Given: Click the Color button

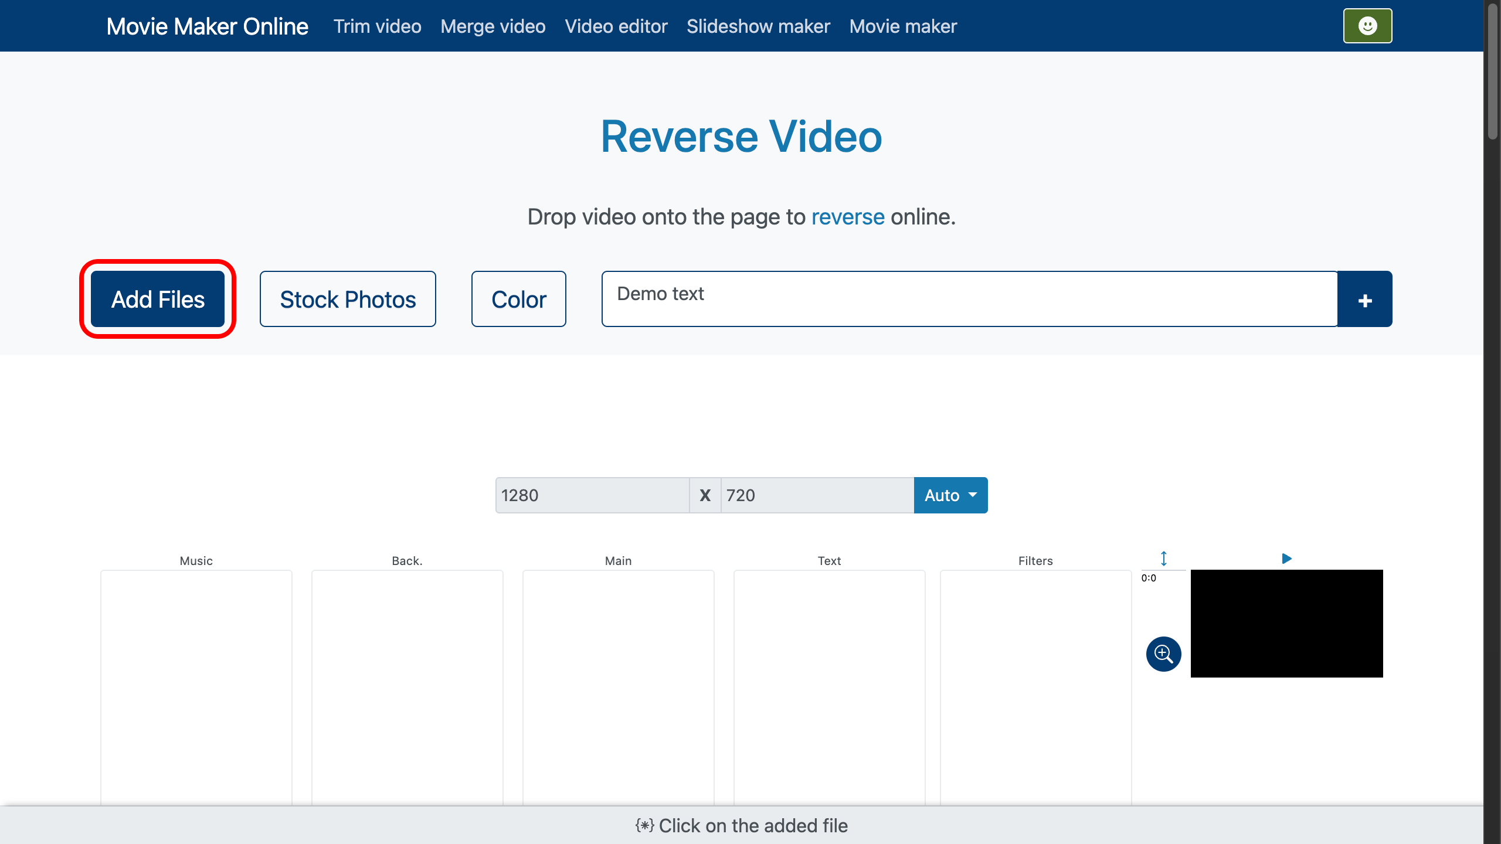Looking at the screenshot, I should (x=518, y=299).
